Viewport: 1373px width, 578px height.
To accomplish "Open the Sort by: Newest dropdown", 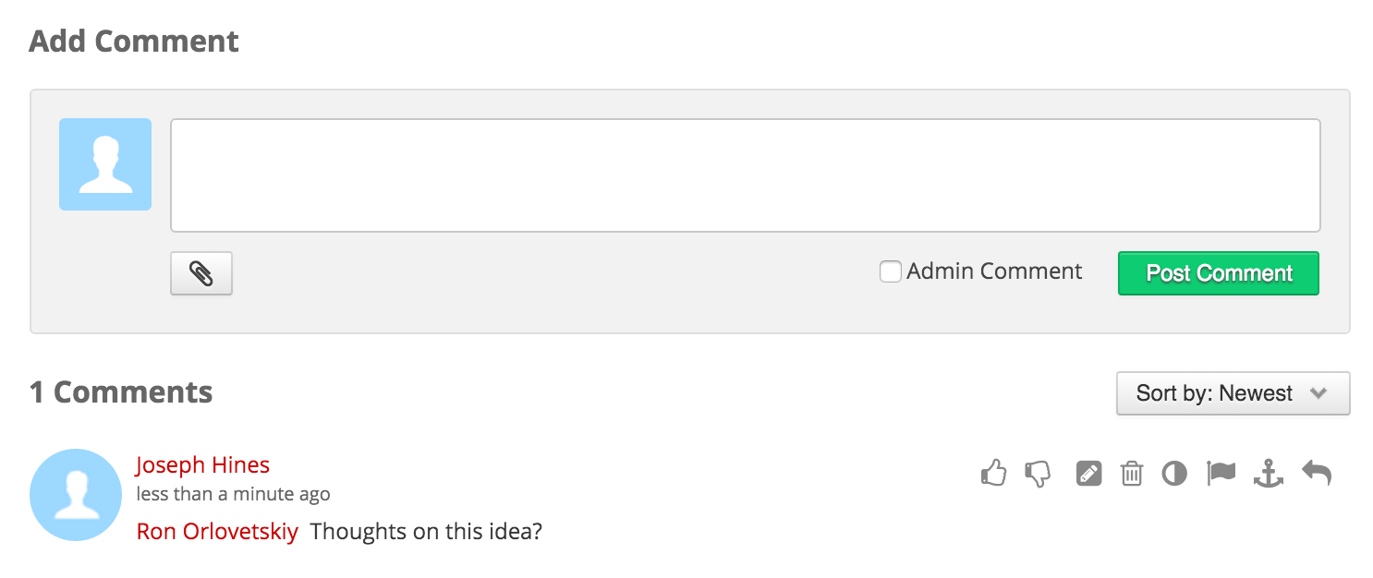I will point(1233,393).
